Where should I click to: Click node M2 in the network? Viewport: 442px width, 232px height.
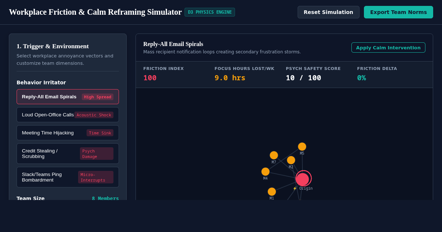coord(291,160)
